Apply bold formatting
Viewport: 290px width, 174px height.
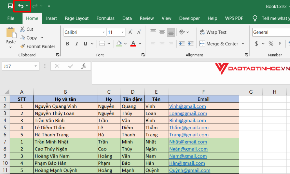coord(67,43)
